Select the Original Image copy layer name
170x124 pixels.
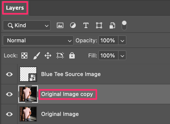(x=67, y=94)
